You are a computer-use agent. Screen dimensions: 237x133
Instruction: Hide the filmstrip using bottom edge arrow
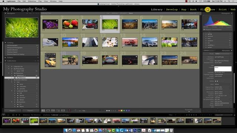coord(118,127)
